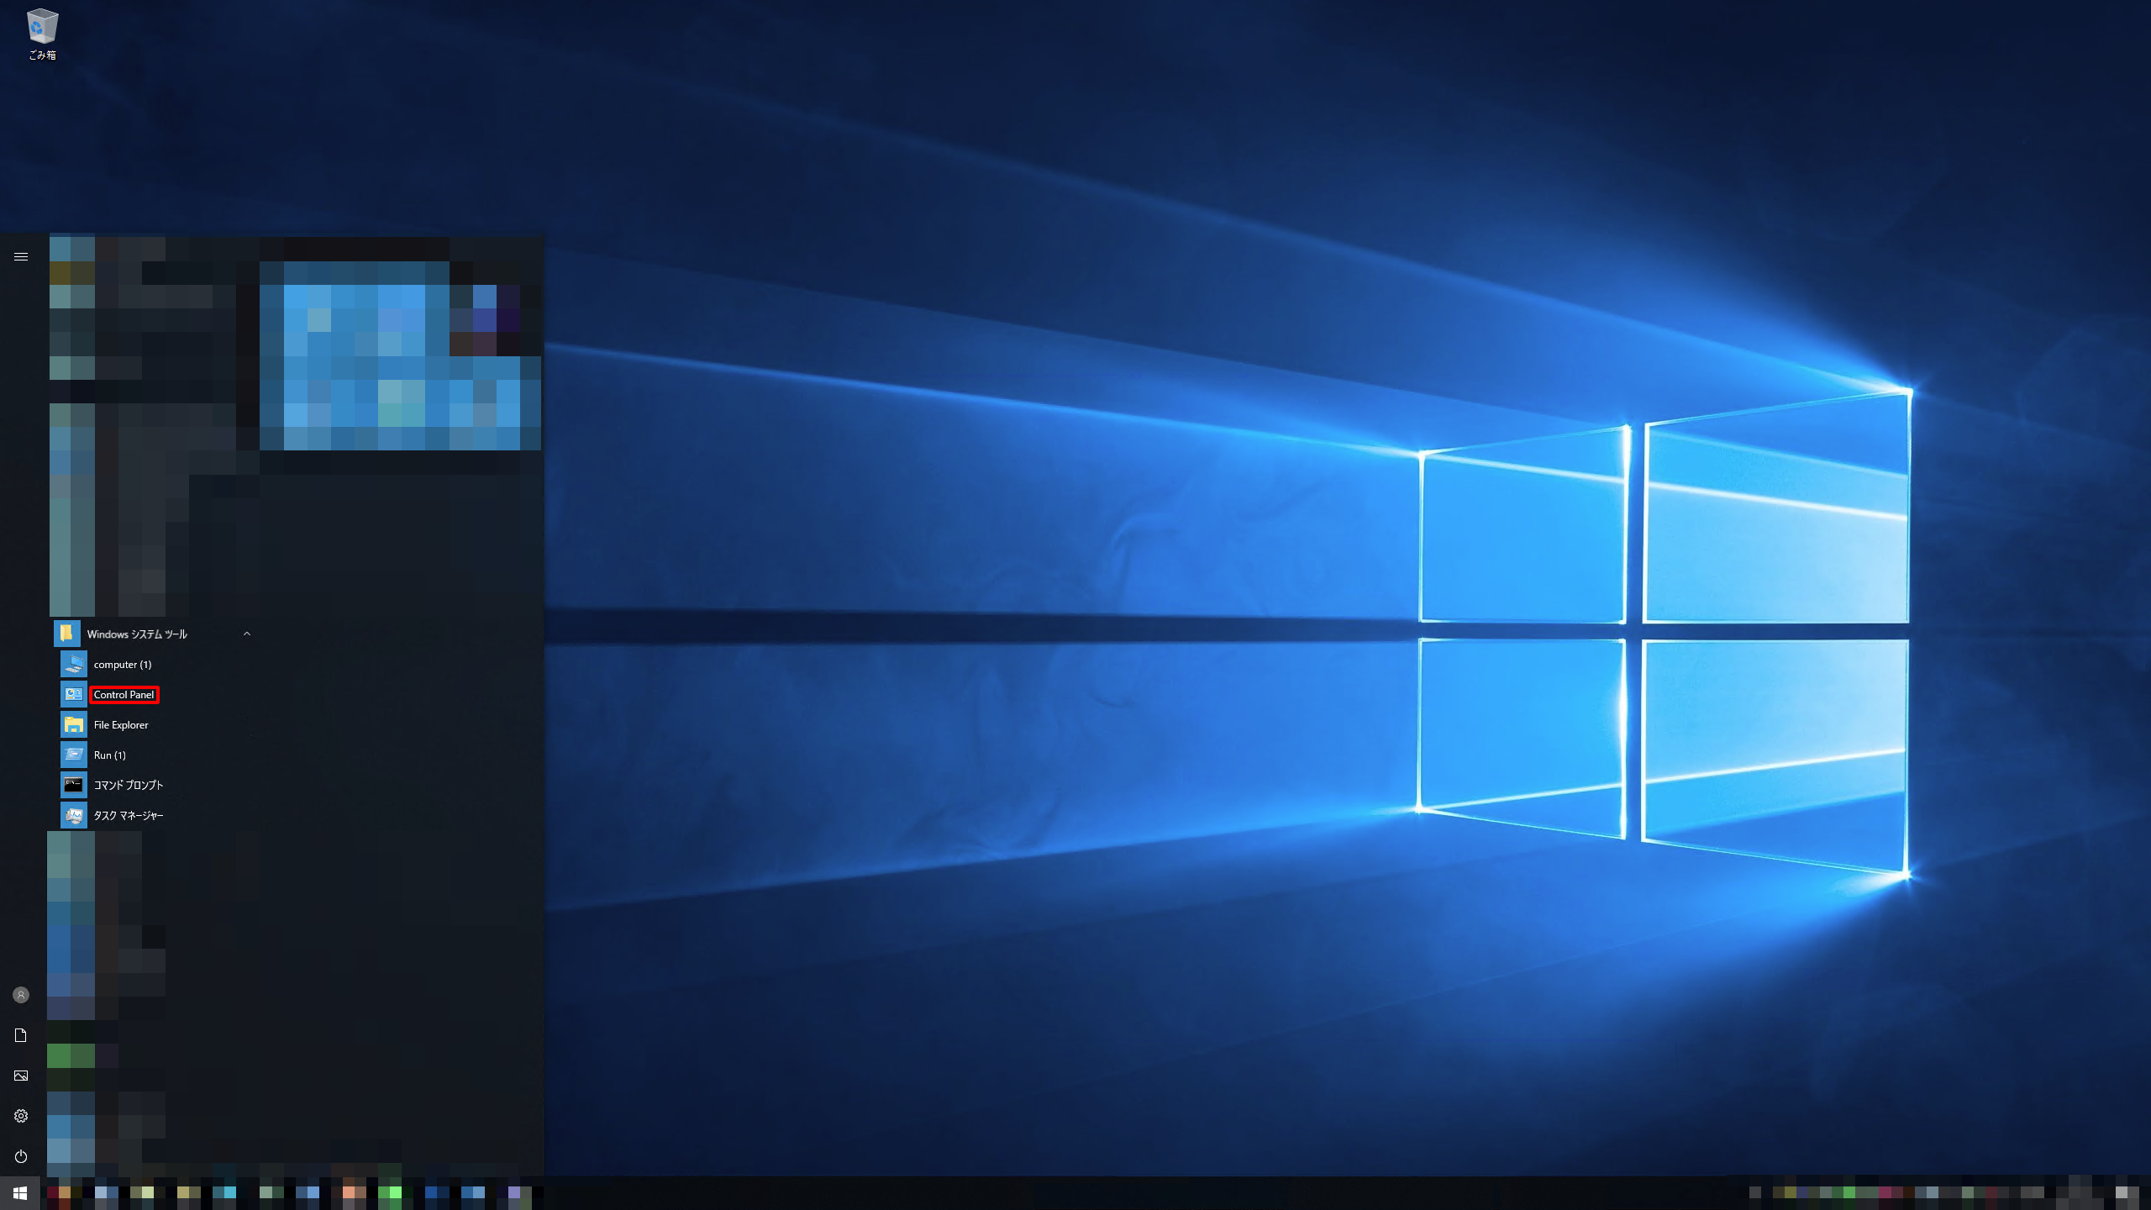Click the Windows Start button
2151x1210 pixels.
[20, 1193]
